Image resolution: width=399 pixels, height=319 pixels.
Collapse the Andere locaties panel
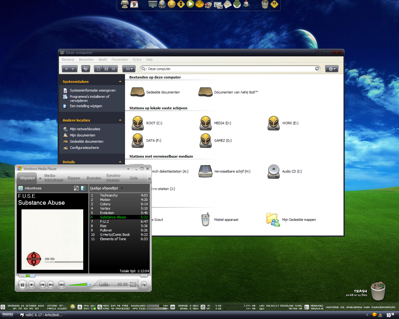click(x=120, y=120)
